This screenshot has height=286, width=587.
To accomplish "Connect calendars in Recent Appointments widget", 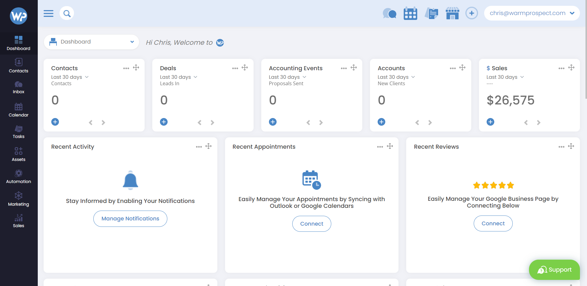I will pyautogui.click(x=311, y=223).
